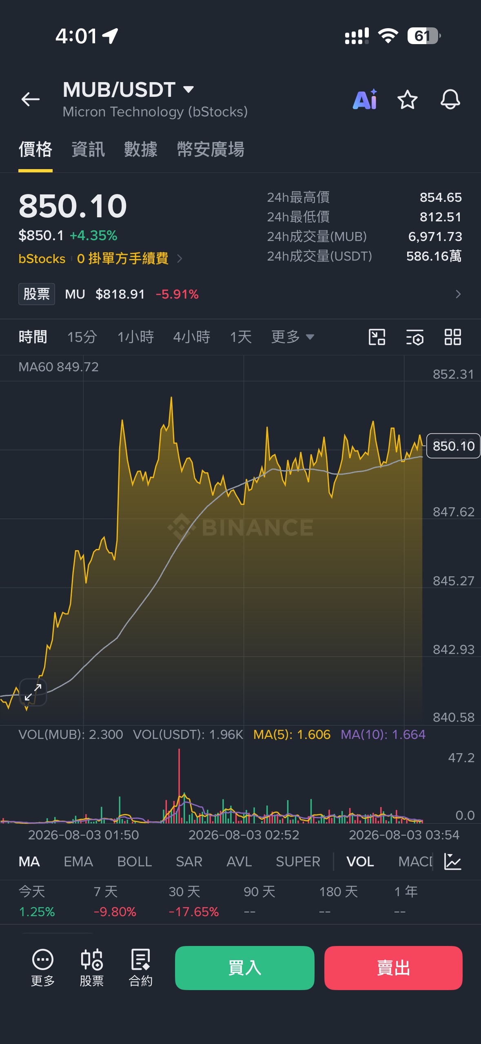Toggle the VOL sub-indicator

360,861
